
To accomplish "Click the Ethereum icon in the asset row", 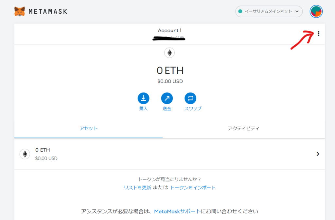I will [25, 154].
